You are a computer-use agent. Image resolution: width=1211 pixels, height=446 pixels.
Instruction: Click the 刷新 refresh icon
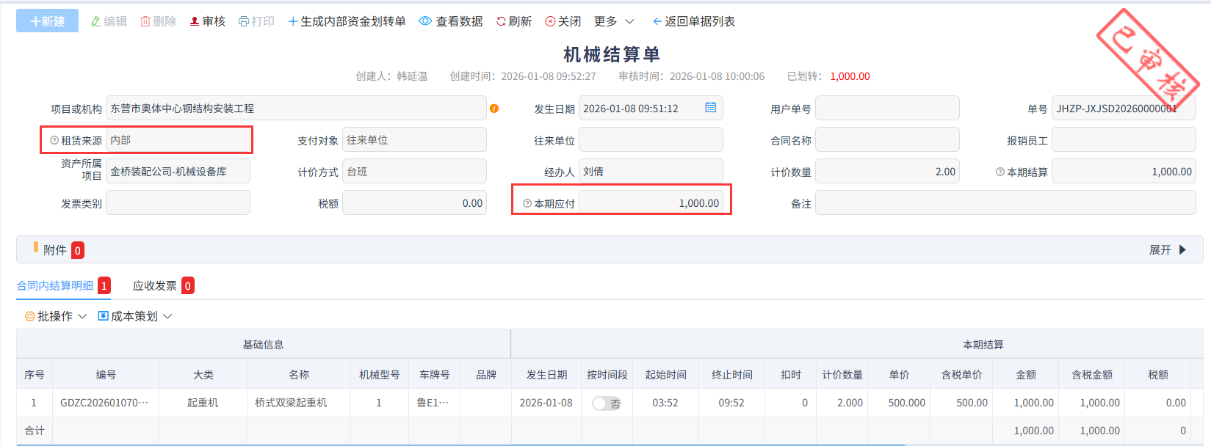pyautogui.click(x=501, y=22)
